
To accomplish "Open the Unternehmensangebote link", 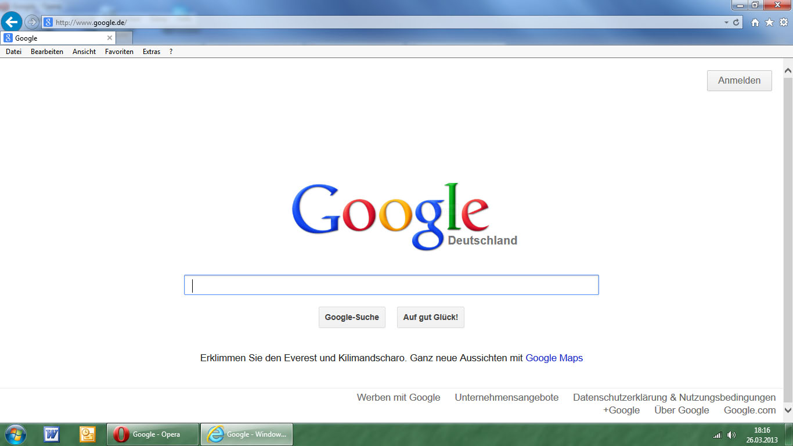I will [x=507, y=398].
